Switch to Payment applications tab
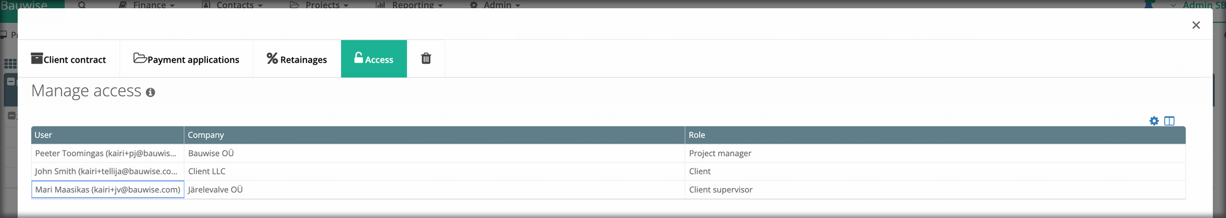The height and width of the screenshot is (218, 1226). [187, 58]
